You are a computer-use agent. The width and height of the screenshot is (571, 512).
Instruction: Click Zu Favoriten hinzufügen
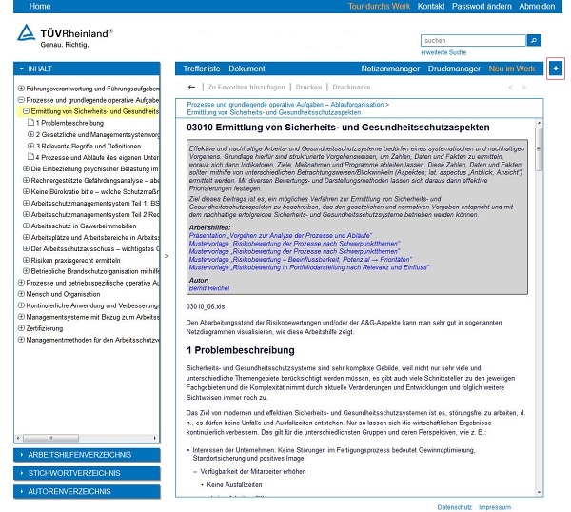pos(246,87)
